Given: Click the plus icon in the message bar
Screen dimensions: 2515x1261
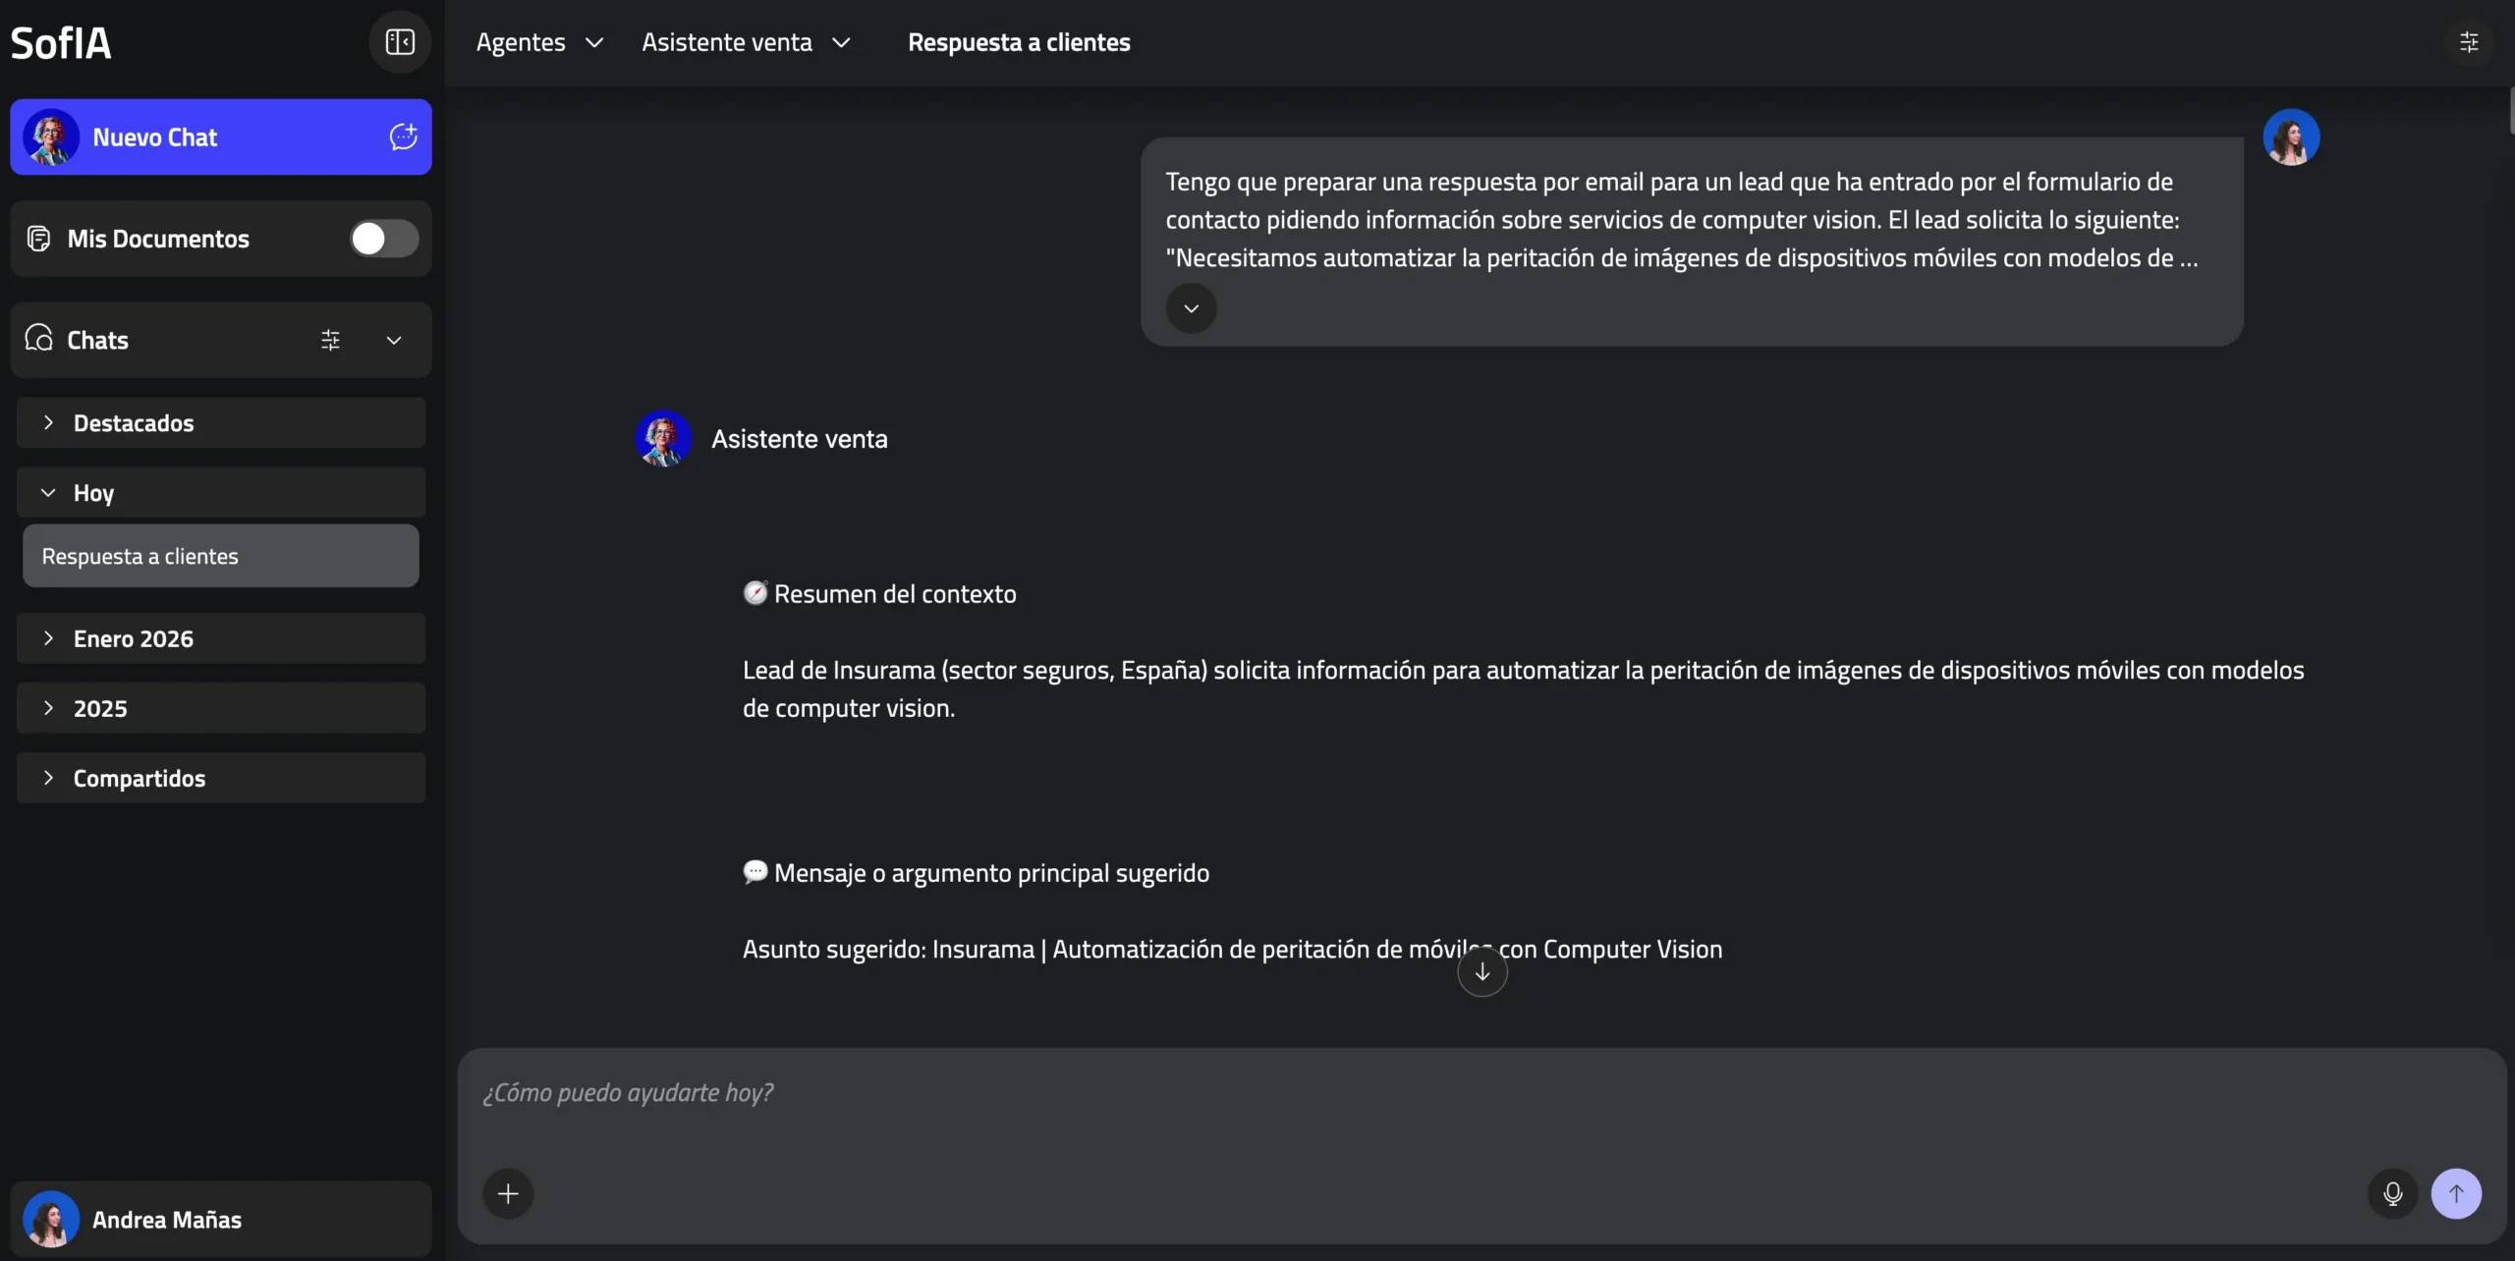Looking at the screenshot, I should point(508,1193).
